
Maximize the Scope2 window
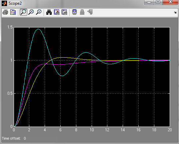[x=158, y=2]
